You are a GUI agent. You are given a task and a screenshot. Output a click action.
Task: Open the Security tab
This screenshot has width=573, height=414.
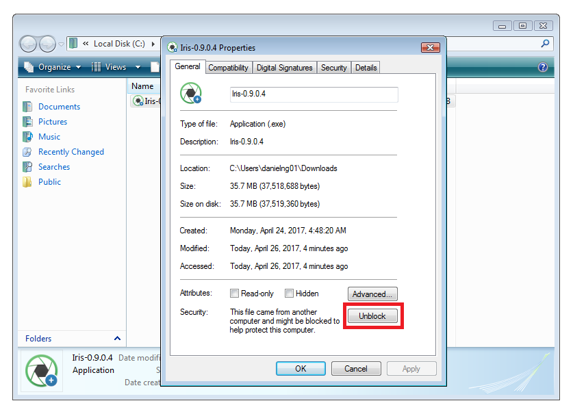334,68
